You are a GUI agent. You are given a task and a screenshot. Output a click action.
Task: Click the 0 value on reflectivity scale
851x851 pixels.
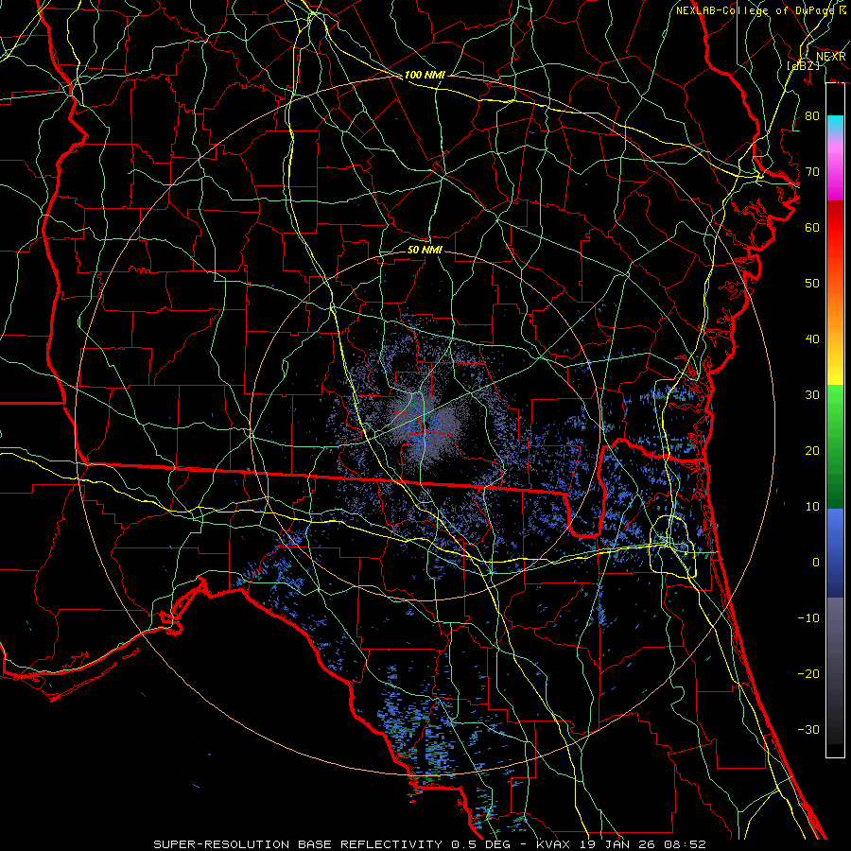(x=816, y=563)
